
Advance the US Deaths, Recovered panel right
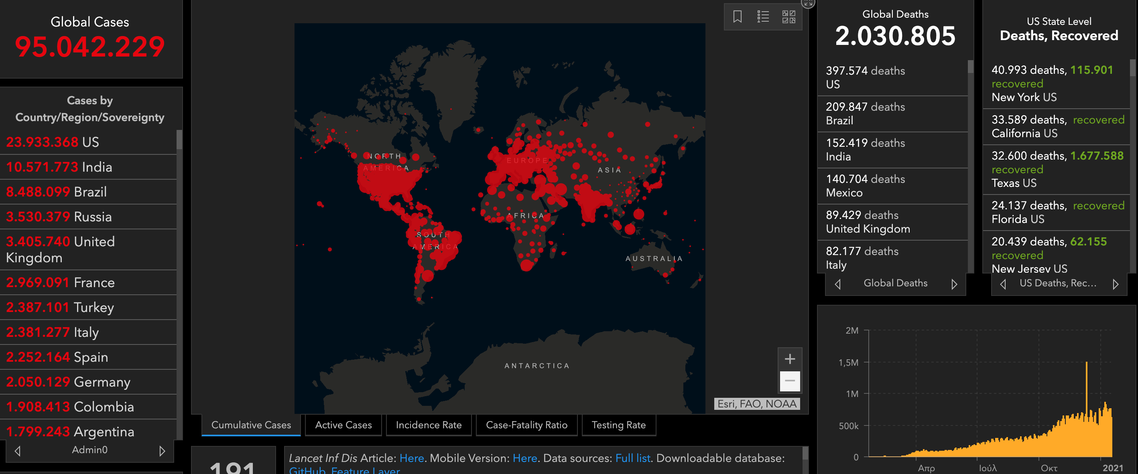point(1116,284)
